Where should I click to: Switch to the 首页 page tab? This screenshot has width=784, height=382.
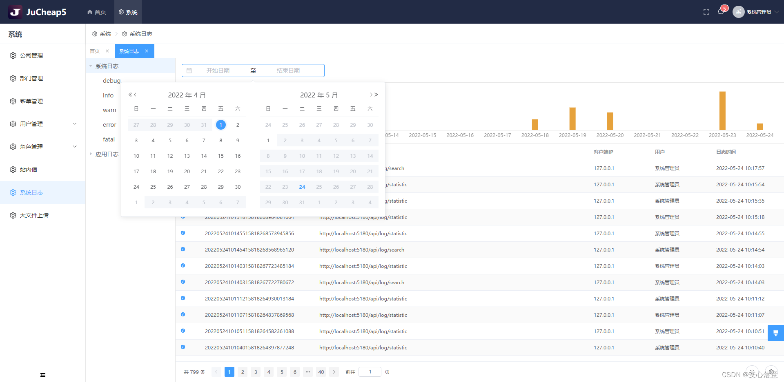point(95,51)
